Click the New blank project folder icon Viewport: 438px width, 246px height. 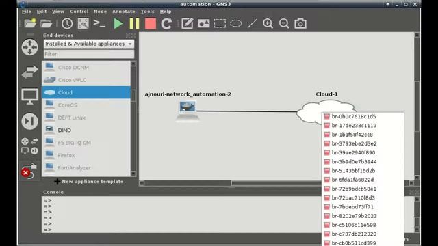coord(30,23)
